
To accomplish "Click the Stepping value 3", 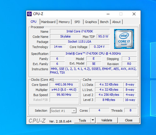I will click(x=129, y=58).
